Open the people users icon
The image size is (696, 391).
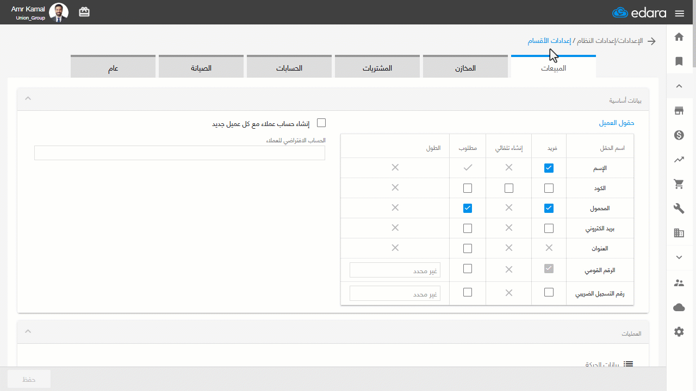679,282
